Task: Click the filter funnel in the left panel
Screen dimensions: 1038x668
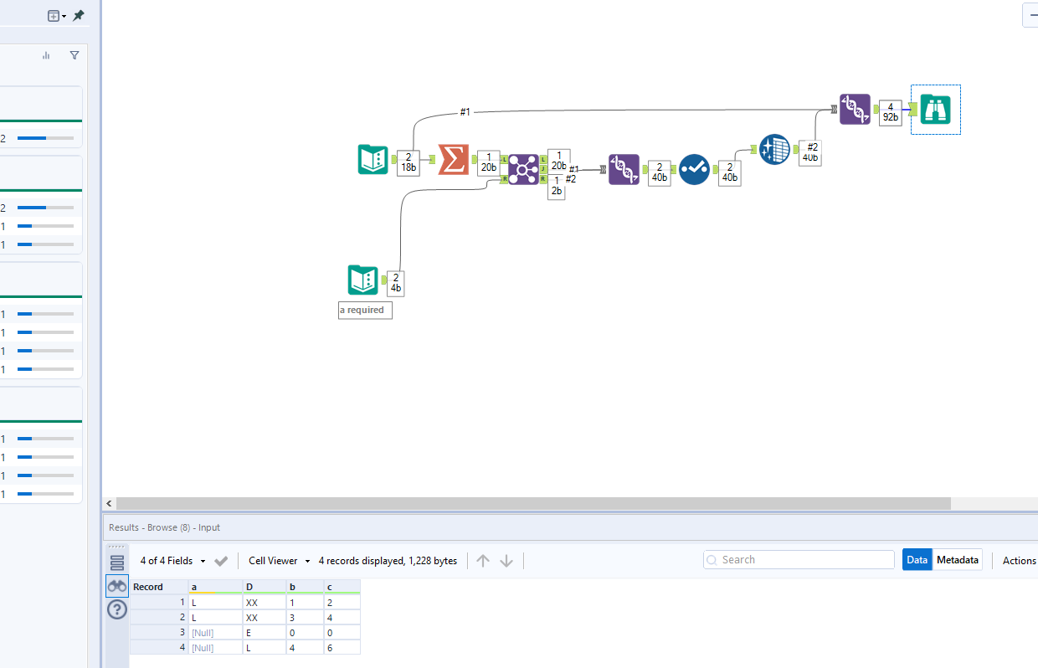Action: click(x=75, y=54)
